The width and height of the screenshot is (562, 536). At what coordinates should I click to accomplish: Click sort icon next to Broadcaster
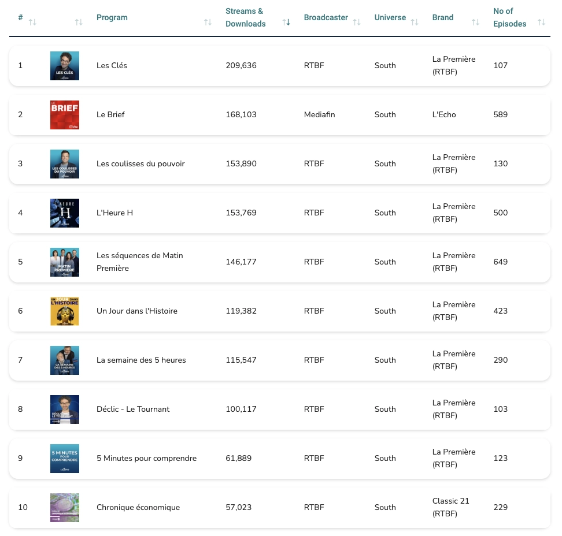(x=357, y=22)
